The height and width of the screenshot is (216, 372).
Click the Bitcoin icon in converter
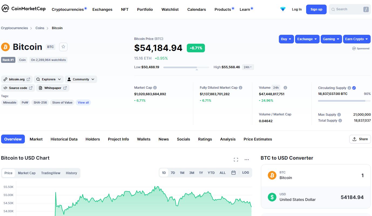(x=272, y=175)
